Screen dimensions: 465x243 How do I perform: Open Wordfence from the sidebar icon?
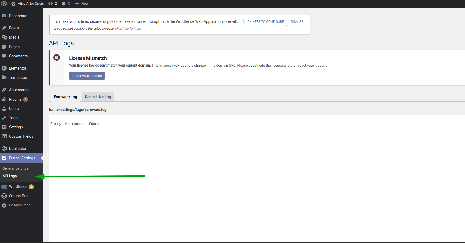click(x=4, y=187)
